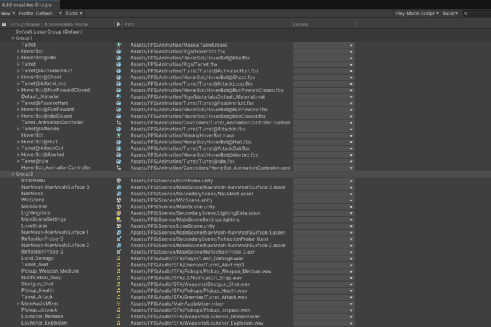
Task: Click the help question mark icon in column header
Action: pos(4,24)
